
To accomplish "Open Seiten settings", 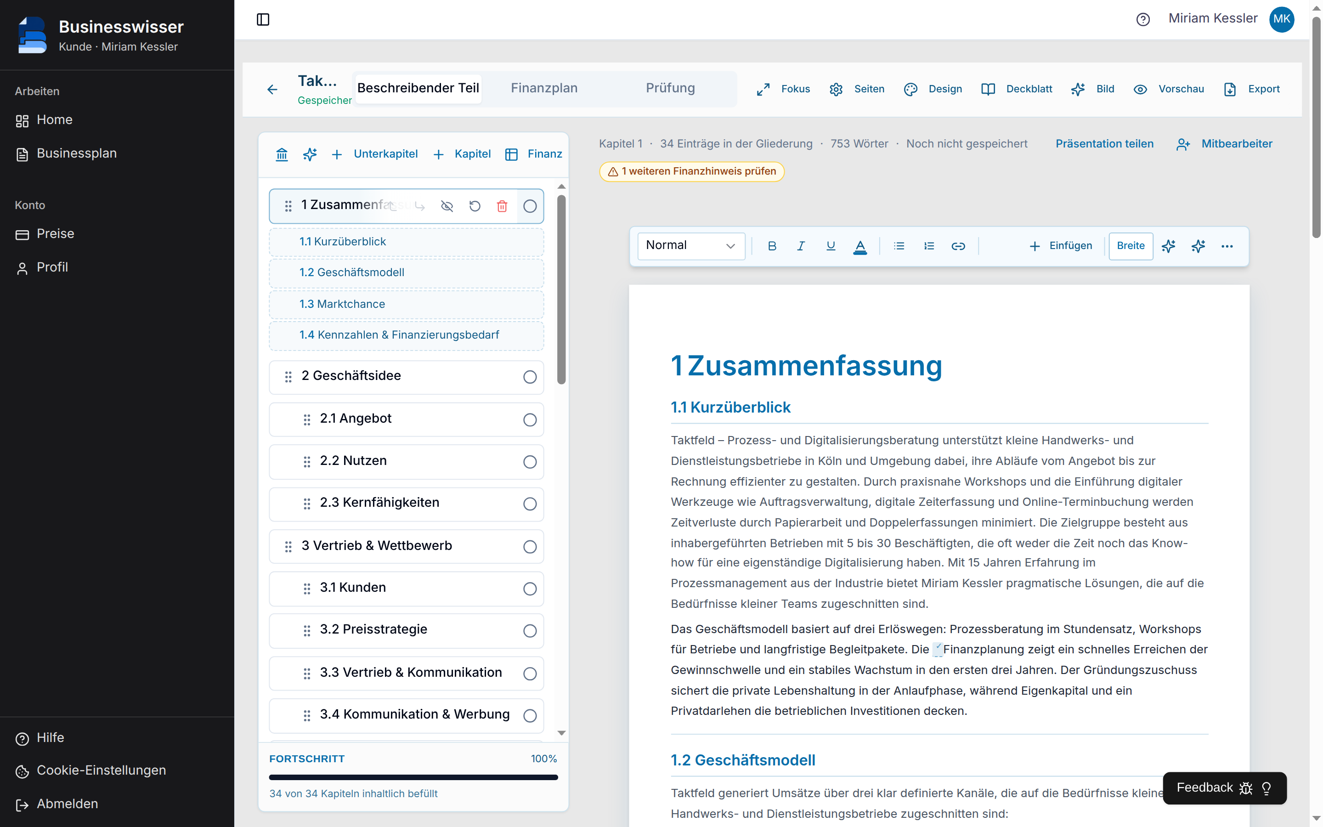I will coord(857,89).
